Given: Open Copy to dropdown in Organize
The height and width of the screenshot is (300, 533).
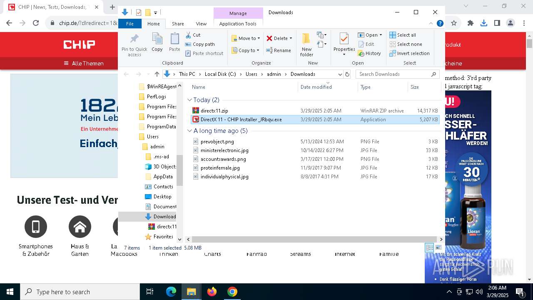Looking at the screenshot, I should click(x=246, y=50).
